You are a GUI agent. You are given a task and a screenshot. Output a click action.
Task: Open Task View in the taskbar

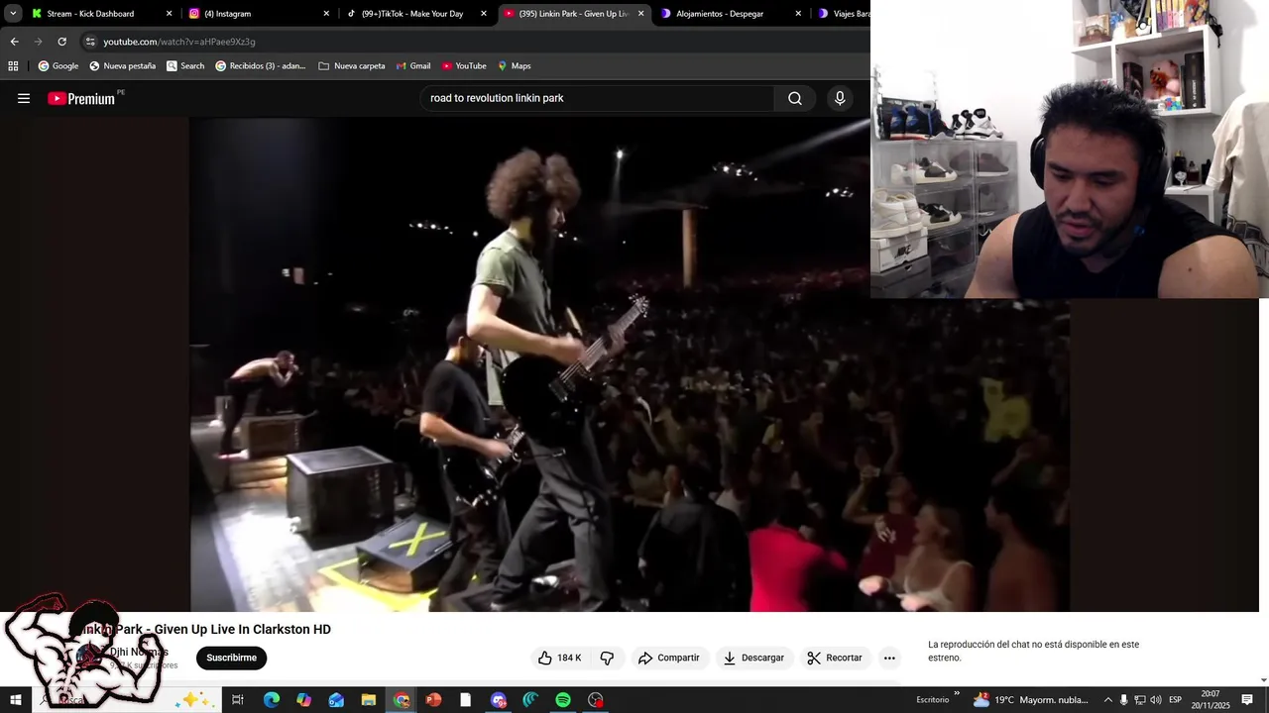pyautogui.click(x=238, y=700)
